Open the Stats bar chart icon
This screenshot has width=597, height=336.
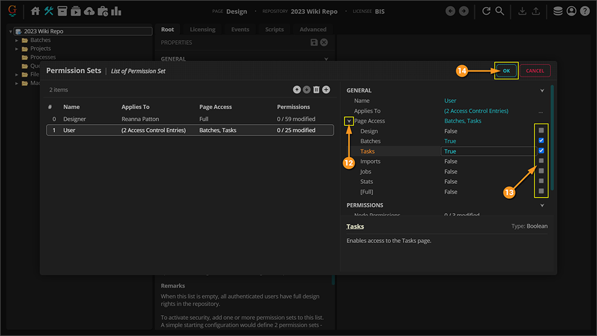116,11
